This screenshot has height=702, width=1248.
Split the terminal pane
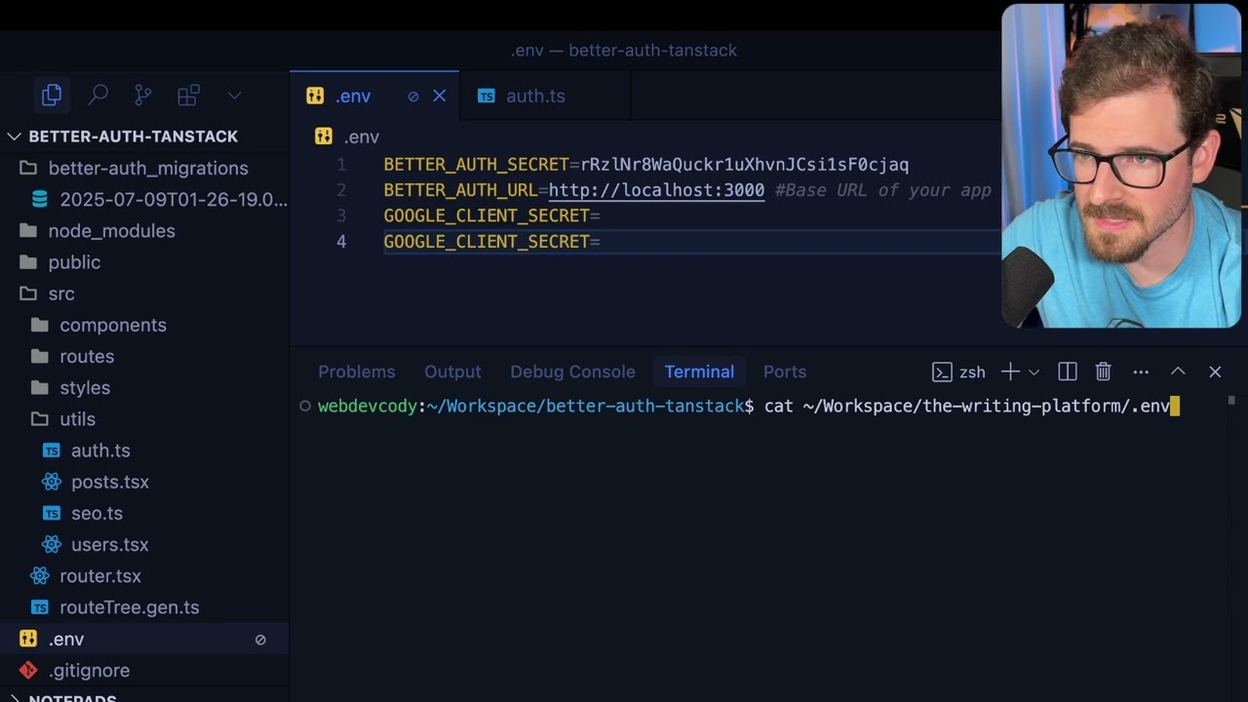(1068, 371)
